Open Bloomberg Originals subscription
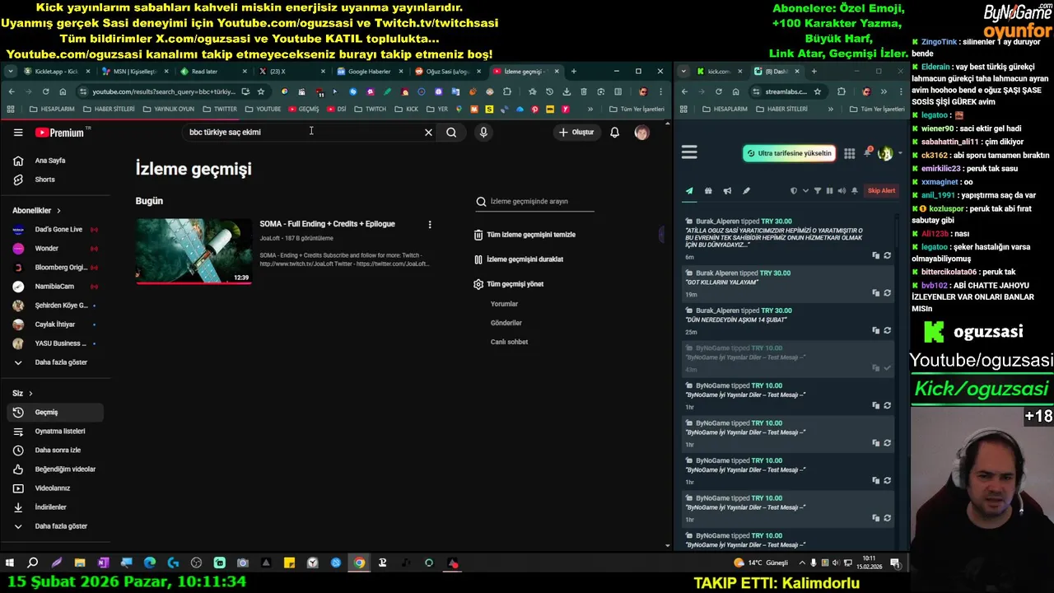Viewport: 1054px width, 593px height. (56, 268)
